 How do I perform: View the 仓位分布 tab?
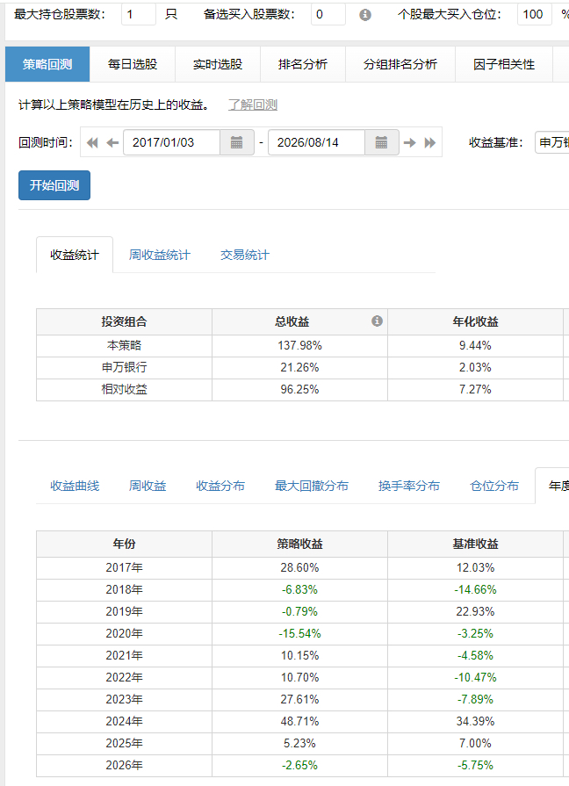click(x=493, y=486)
